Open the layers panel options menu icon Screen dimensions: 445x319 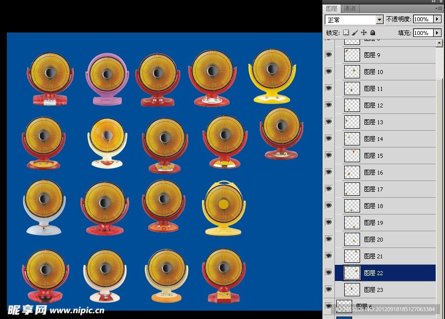click(438, 8)
